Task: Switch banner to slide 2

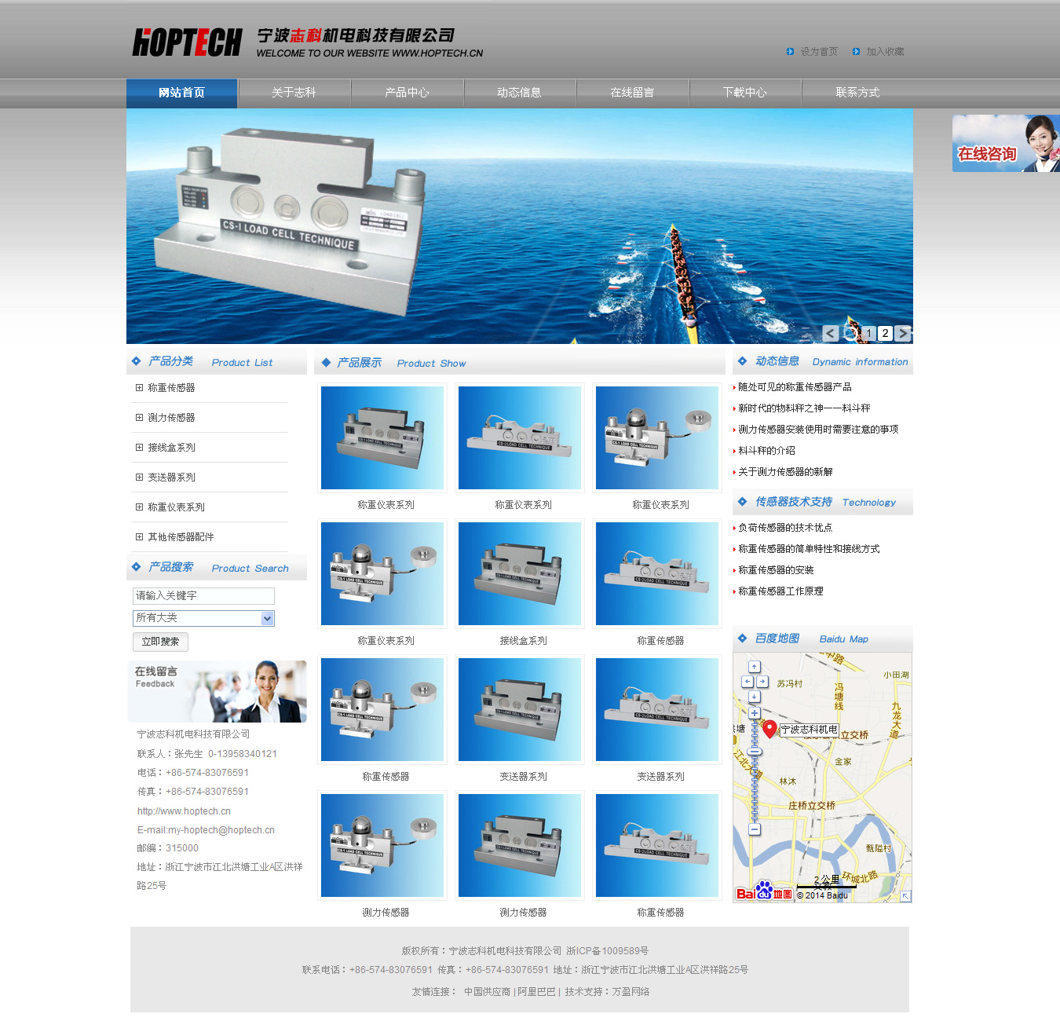Action: (x=885, y=333)
